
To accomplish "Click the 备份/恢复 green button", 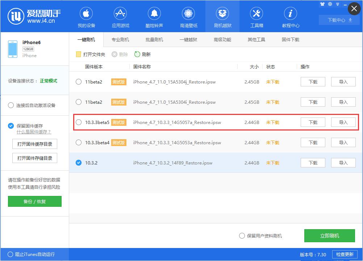I will coord(34,201).
